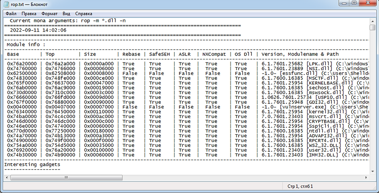This screenshot has width=379, height=193.
Task: Click the 'SafeSEH' column header
Action: coord(159,54)
